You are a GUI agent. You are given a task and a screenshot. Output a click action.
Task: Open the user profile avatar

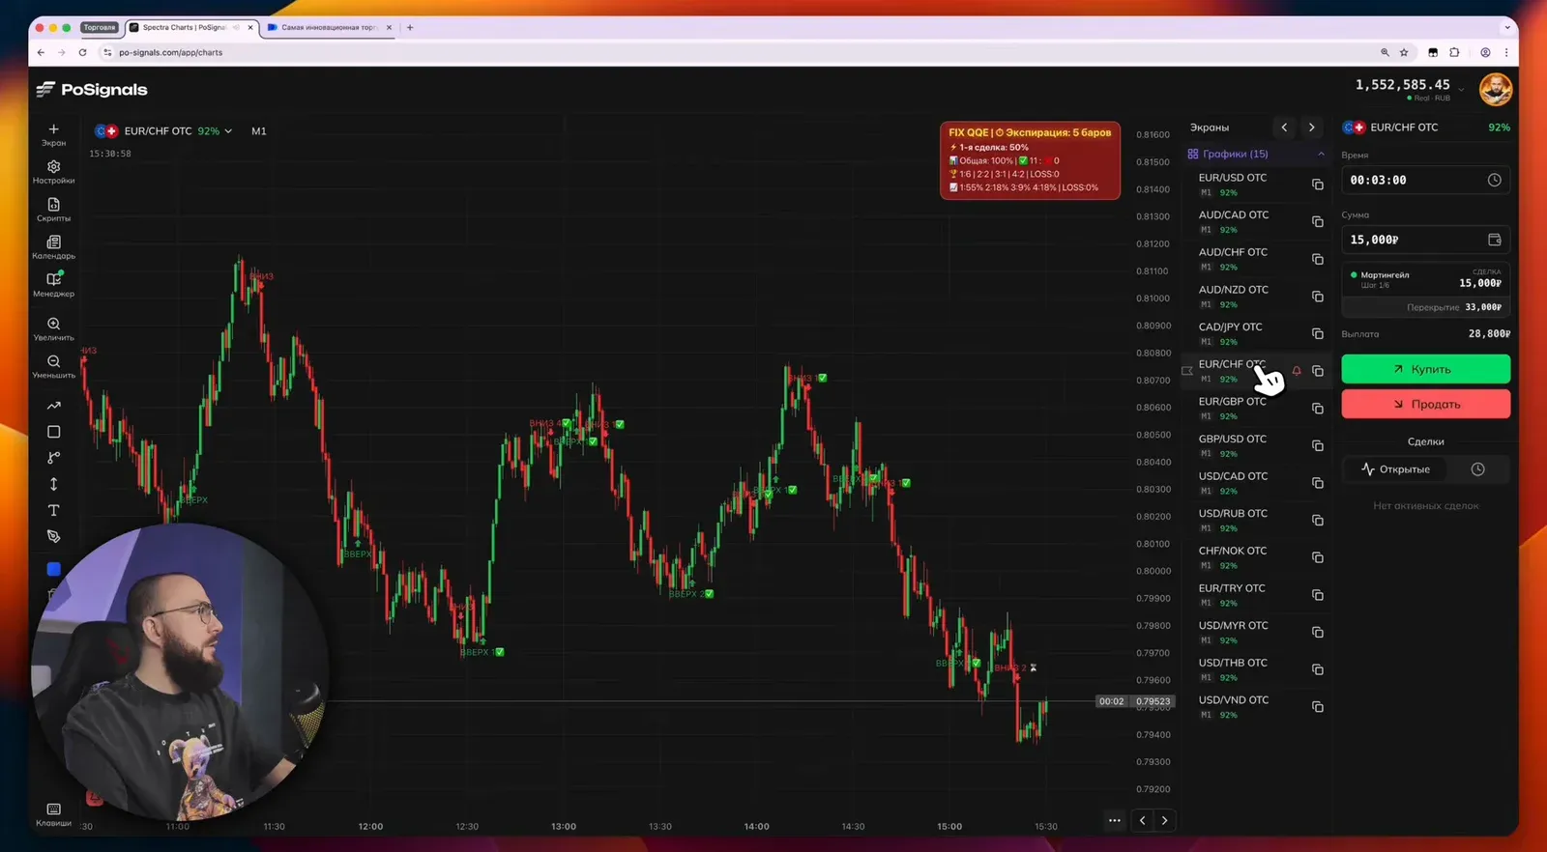click(x=1495, y=90)
